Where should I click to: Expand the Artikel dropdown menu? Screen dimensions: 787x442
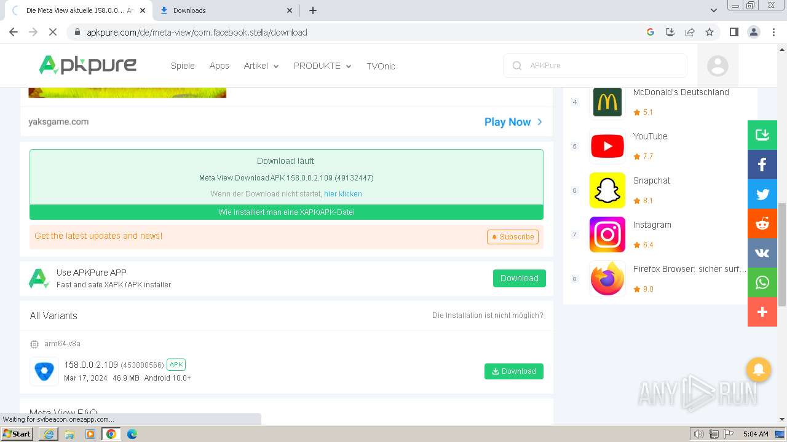click(x=261, y=66)
